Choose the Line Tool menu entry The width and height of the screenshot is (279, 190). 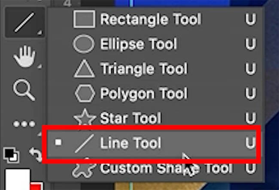(152, 144)
